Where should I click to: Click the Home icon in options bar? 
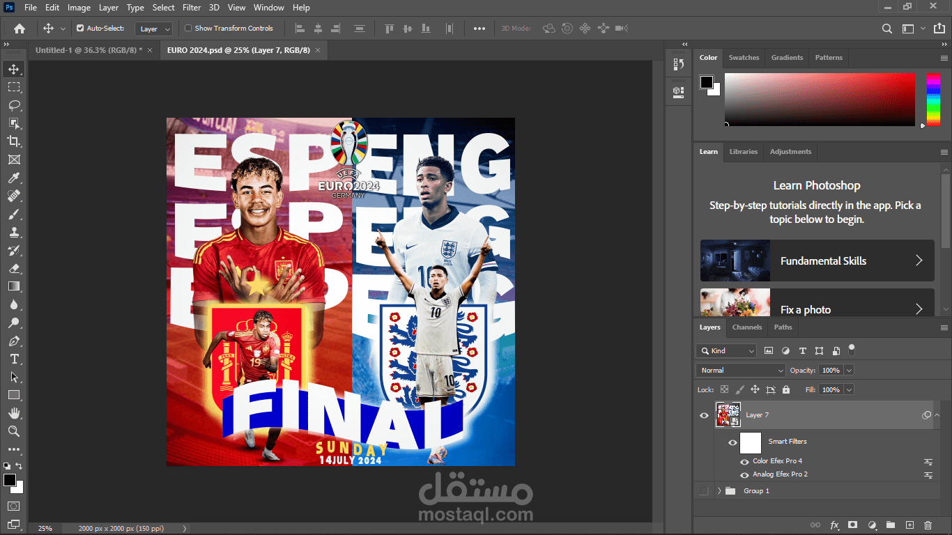point(20,29)
